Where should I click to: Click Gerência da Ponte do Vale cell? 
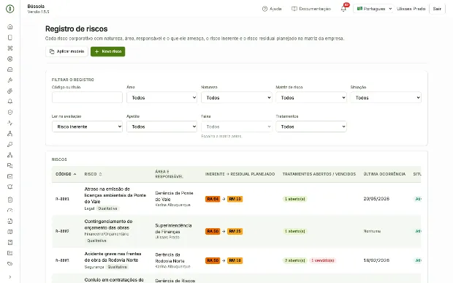(x=174, y=196)
